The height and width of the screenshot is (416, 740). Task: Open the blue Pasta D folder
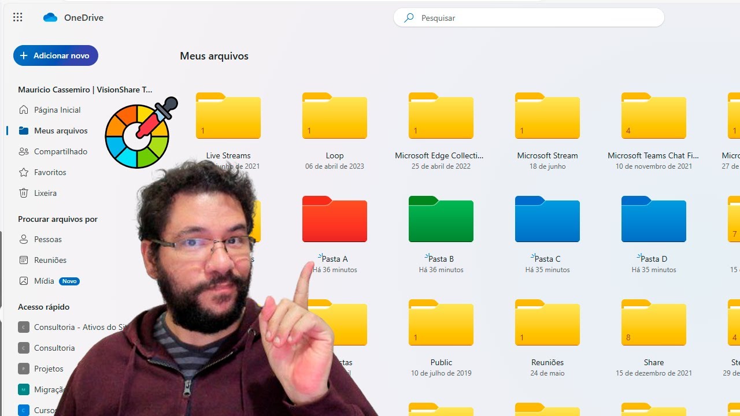tap(654, 219)
